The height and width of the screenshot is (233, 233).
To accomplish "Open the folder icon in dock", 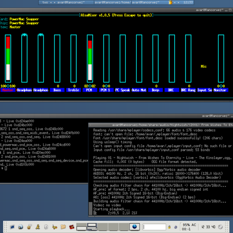I will click(x=63, y=227).
